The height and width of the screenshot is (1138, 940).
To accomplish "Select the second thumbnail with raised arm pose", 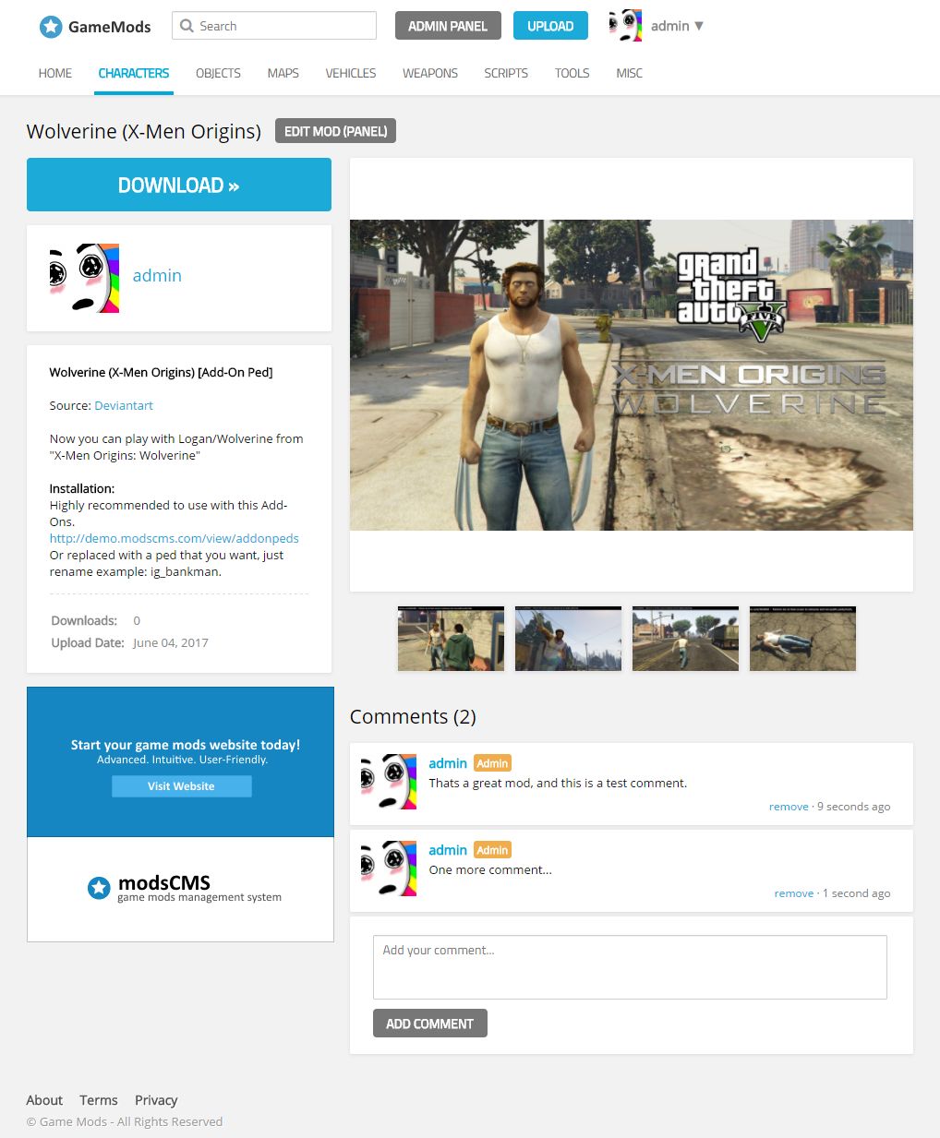I will pos(569,639).
